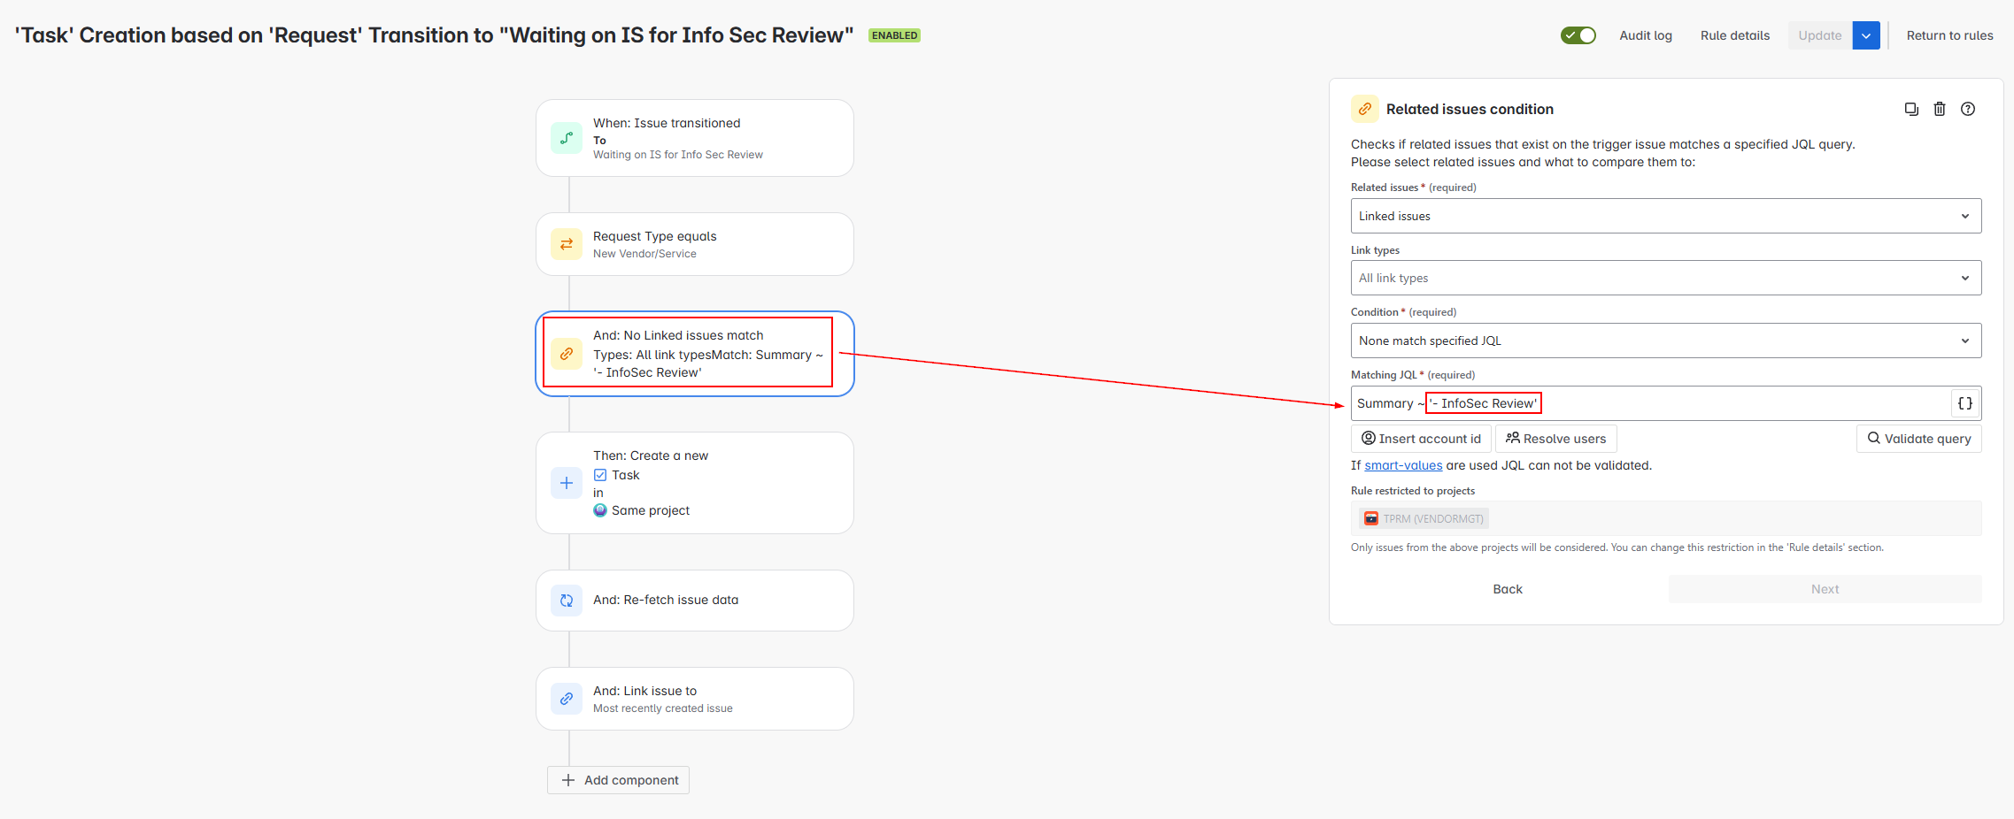Toggle the rule enabled switch
The width and height of the screenshot is (2014, 819).
[1578, 35]
